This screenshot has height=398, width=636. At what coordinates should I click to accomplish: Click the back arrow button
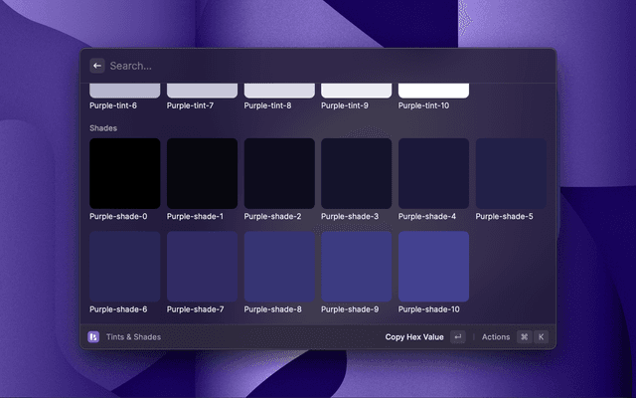(x=97, y=66)
